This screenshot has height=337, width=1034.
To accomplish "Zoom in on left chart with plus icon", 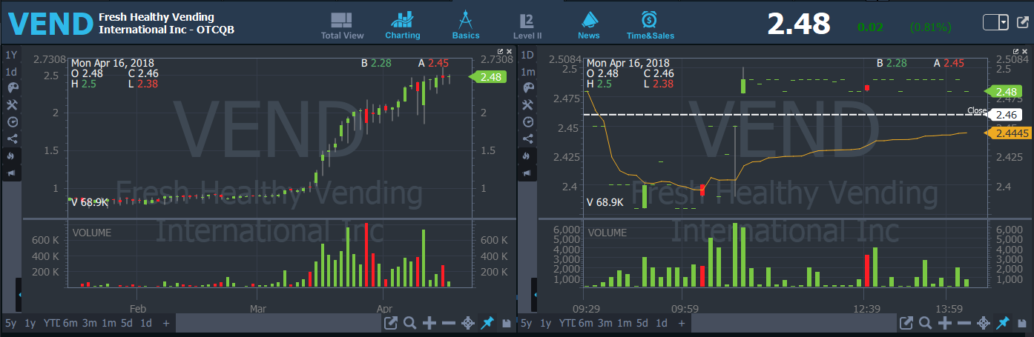I will 429,323.
